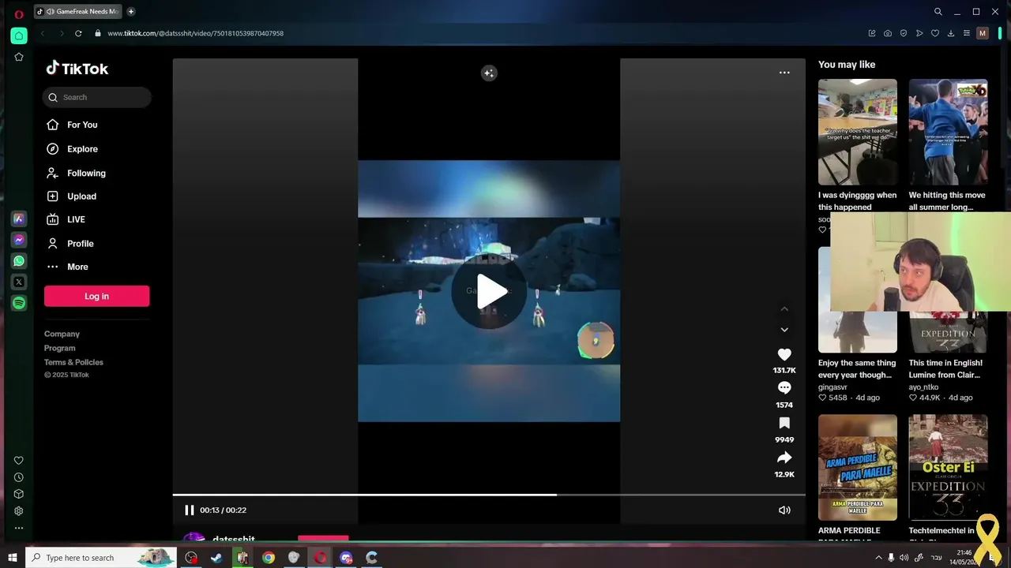Open gingasvr creator profile
Image resolution: width=1011 pixels, height=568 pixels.
(x=834, y=387)
